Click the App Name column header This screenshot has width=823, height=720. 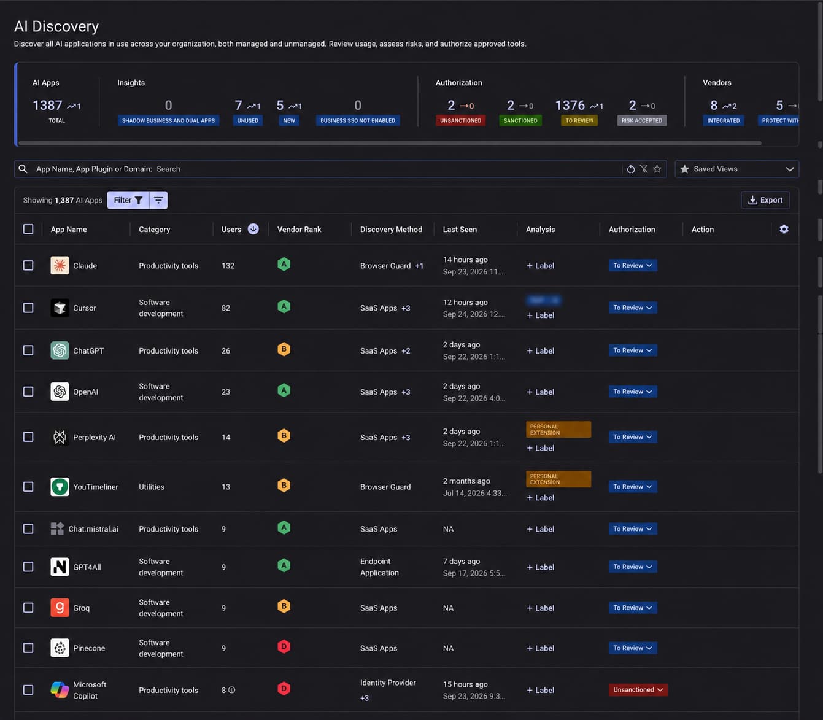click(x=69, y=230)
